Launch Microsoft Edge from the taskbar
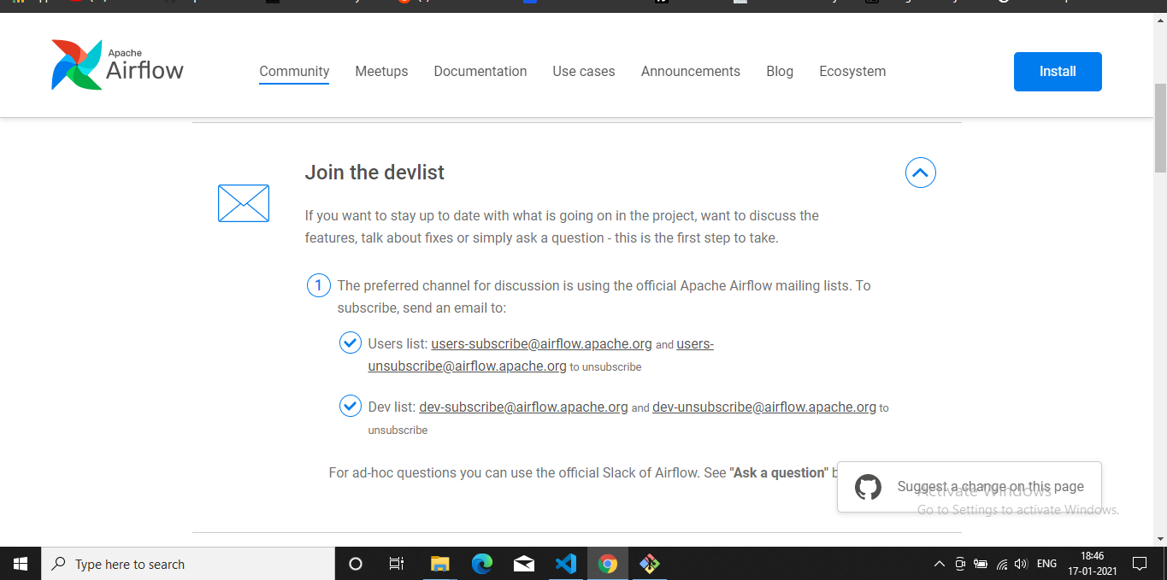Viewport: 1167px width, 580px height. coord(482,564)
